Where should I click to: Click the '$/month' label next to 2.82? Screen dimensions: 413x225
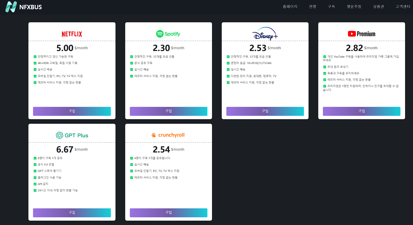pos(371,48)
